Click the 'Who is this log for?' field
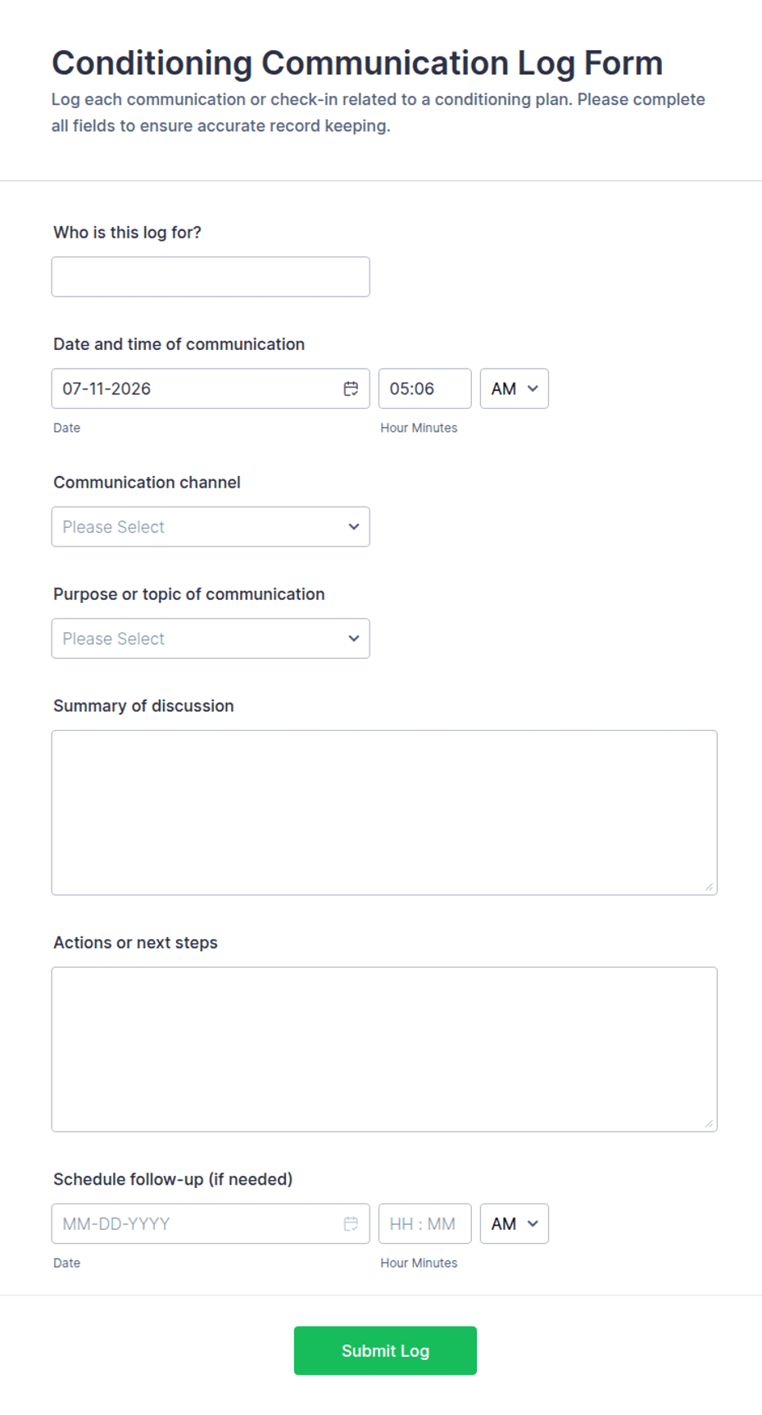The width and height of the screenshot is (762, 1415). tap(211, 277)
